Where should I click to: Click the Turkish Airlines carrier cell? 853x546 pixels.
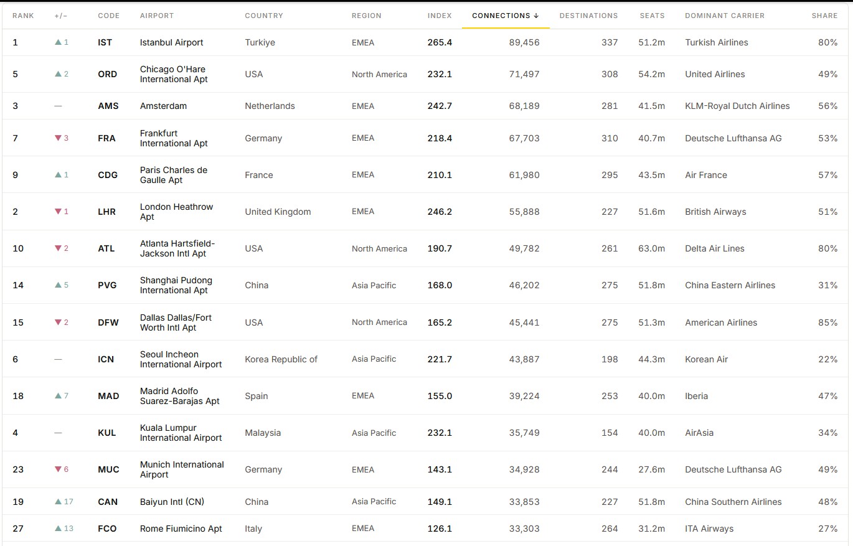click(717, 42)
